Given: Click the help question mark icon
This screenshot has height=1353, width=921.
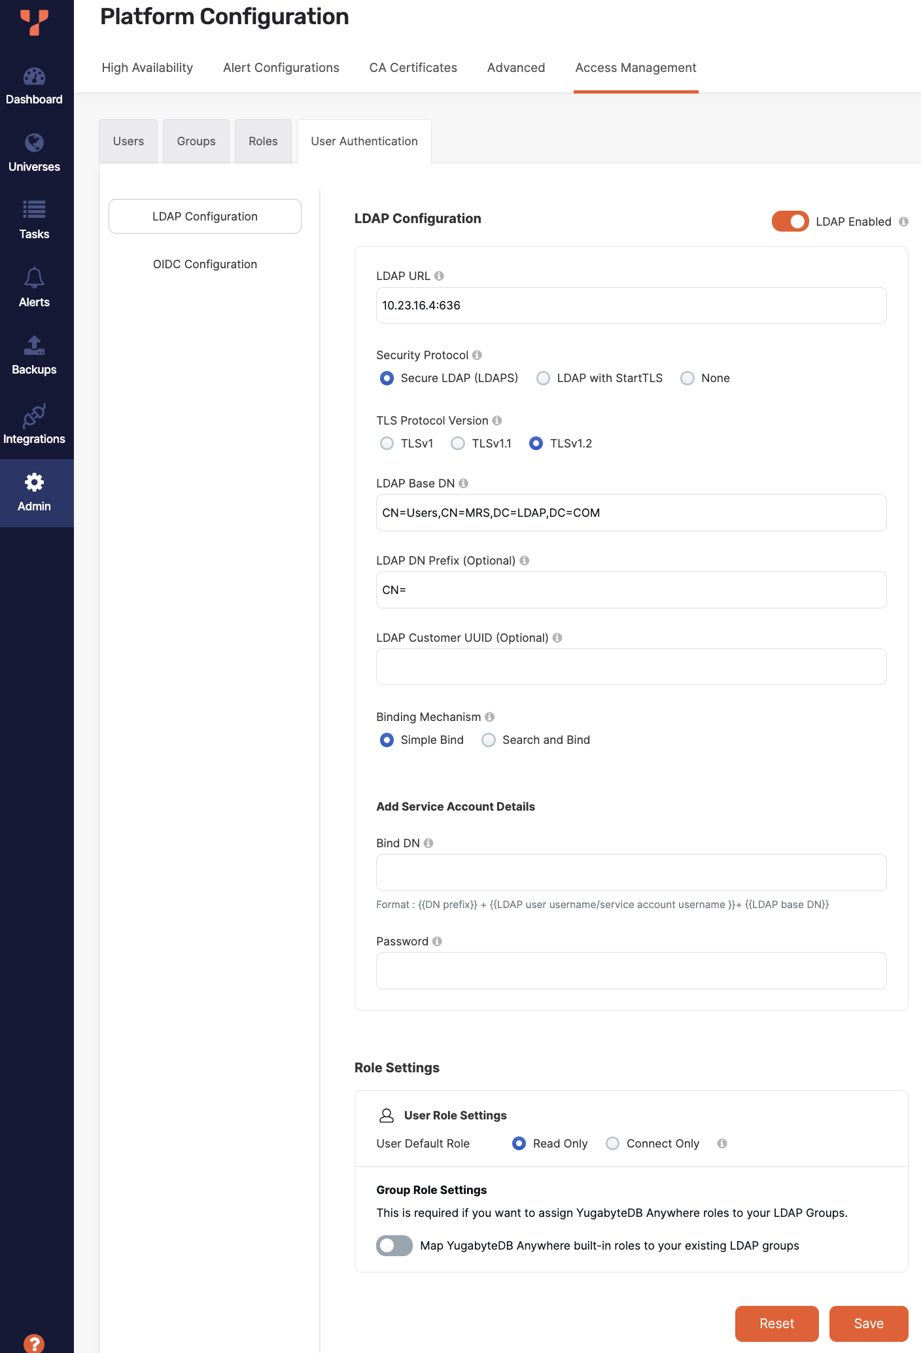Looking at the screenshot, I should point(34,1343).
